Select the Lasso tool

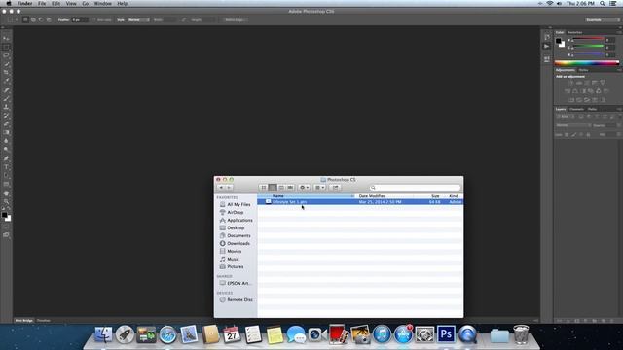click(x=6, y=55)
